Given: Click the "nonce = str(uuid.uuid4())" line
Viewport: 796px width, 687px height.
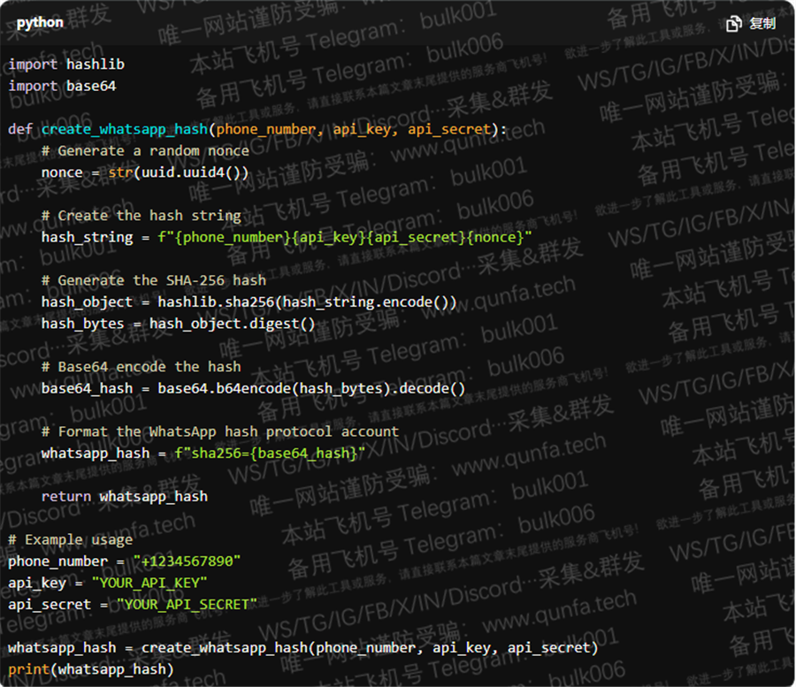Looking at the screenshot, I should point(145,172).
